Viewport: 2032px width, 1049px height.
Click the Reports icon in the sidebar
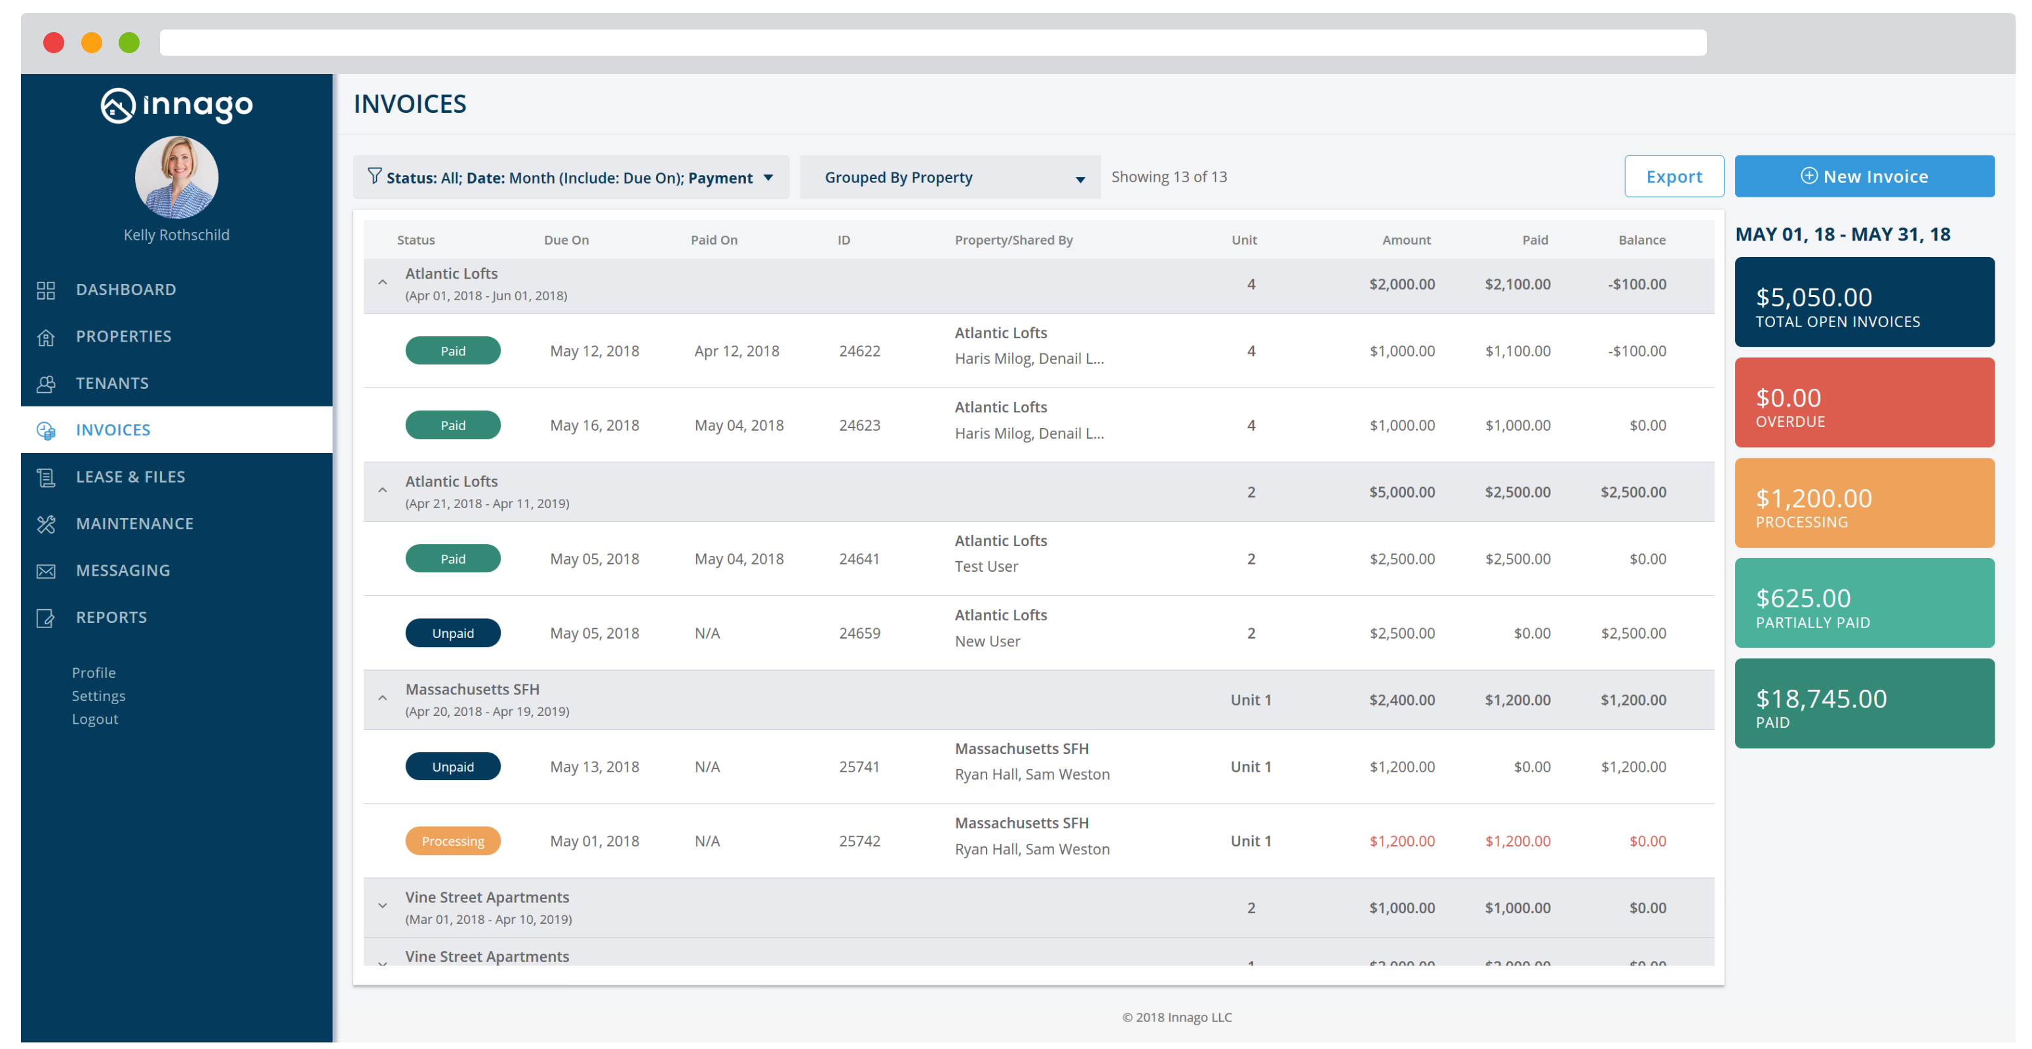[x=46, y=617]
